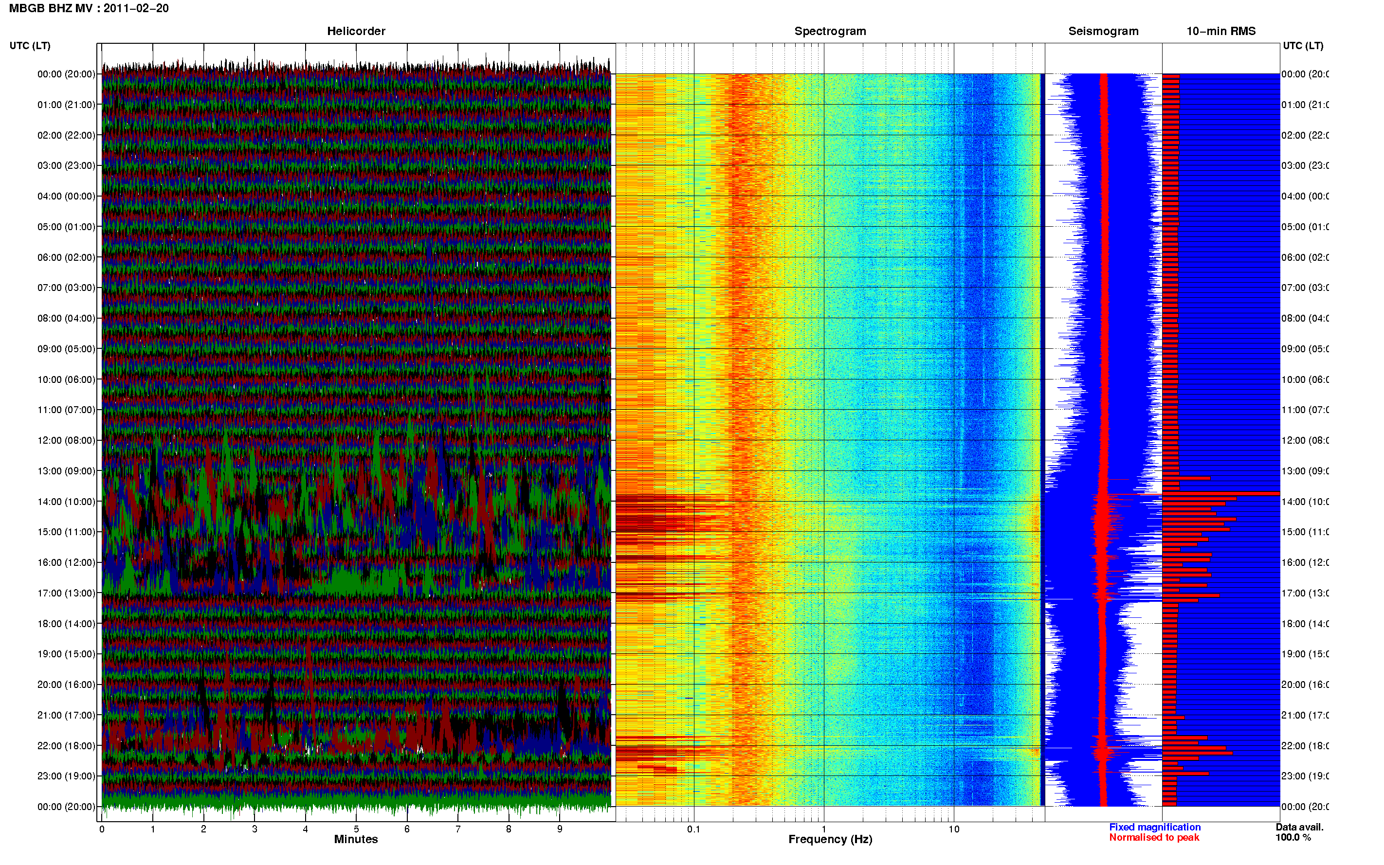The image size is (1384, 865).
Task: Select the Seismogram panel heading
Action: [x=1103, y=32]
